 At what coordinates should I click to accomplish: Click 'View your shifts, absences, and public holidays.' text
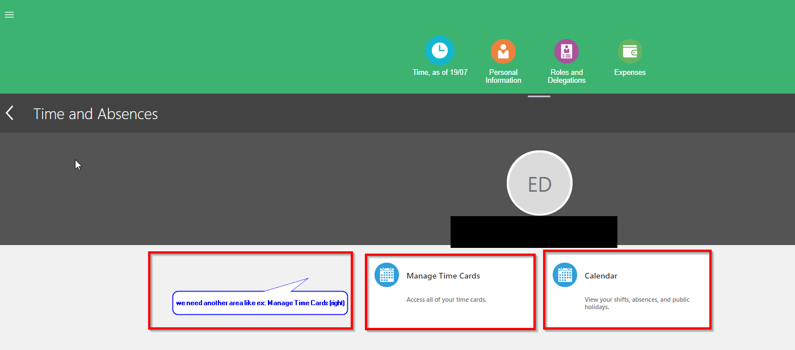point(637,303)
